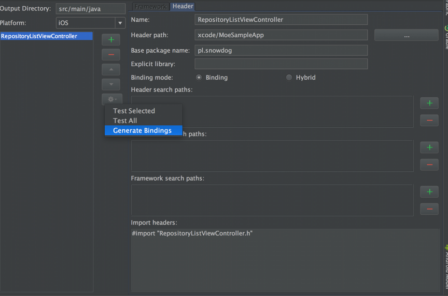This screenshot has height=296, width=448.
Task: Remove the selected binding with the red minus
Action: [x=111, y=54]
